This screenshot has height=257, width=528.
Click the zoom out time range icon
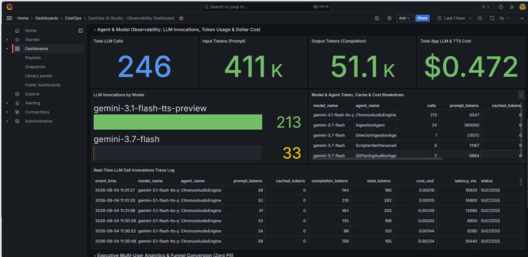480,18
